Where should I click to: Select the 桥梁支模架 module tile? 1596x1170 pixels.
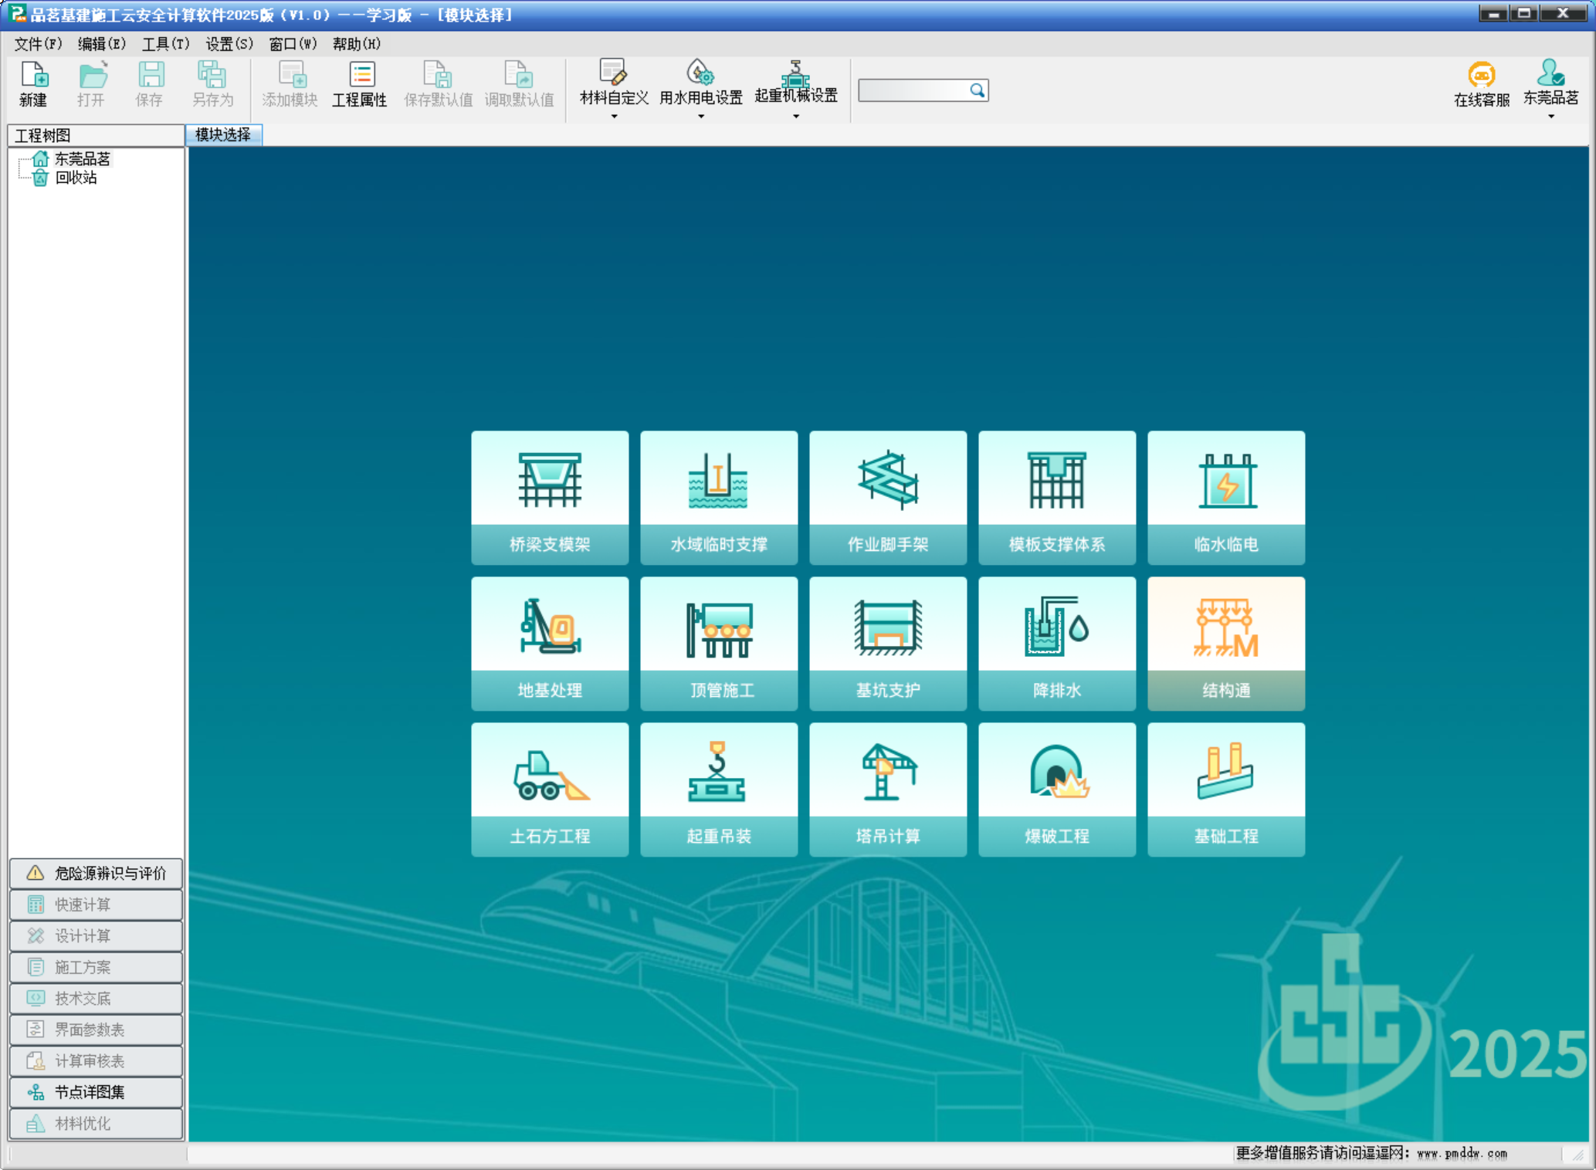(x=550, y=497)
